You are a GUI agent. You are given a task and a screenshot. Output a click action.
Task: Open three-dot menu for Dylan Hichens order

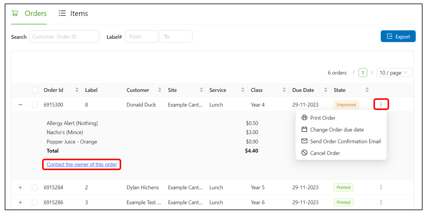[381, 187]
